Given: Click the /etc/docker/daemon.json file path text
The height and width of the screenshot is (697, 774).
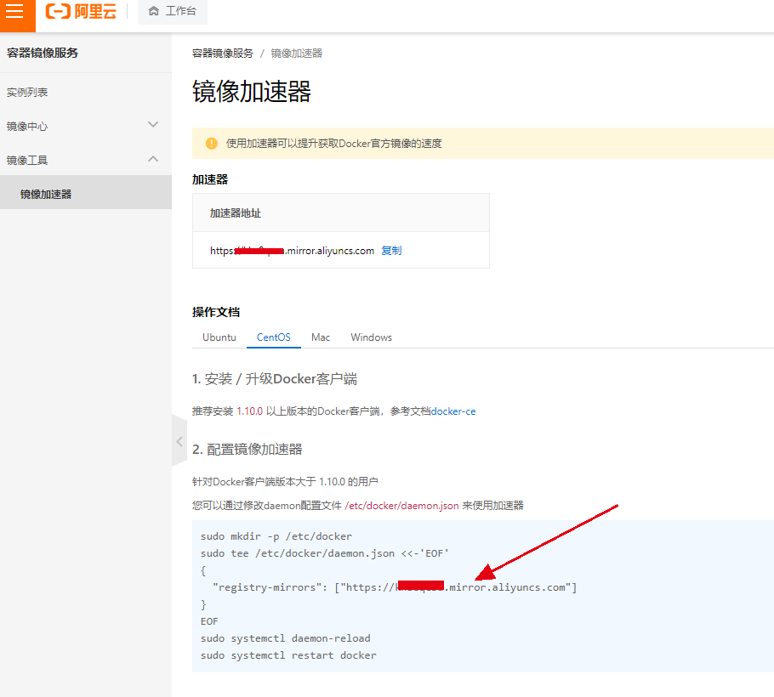Looking at the screenshot, I should tap(401, 506).
